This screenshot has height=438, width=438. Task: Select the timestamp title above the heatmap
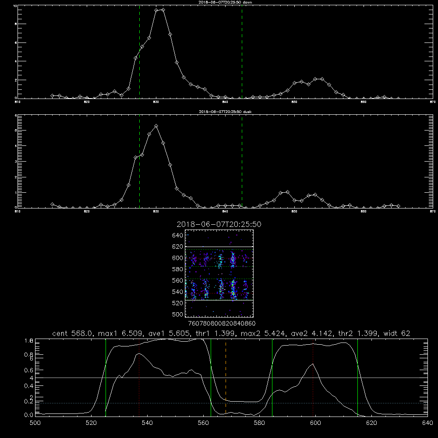pos(219,224)
